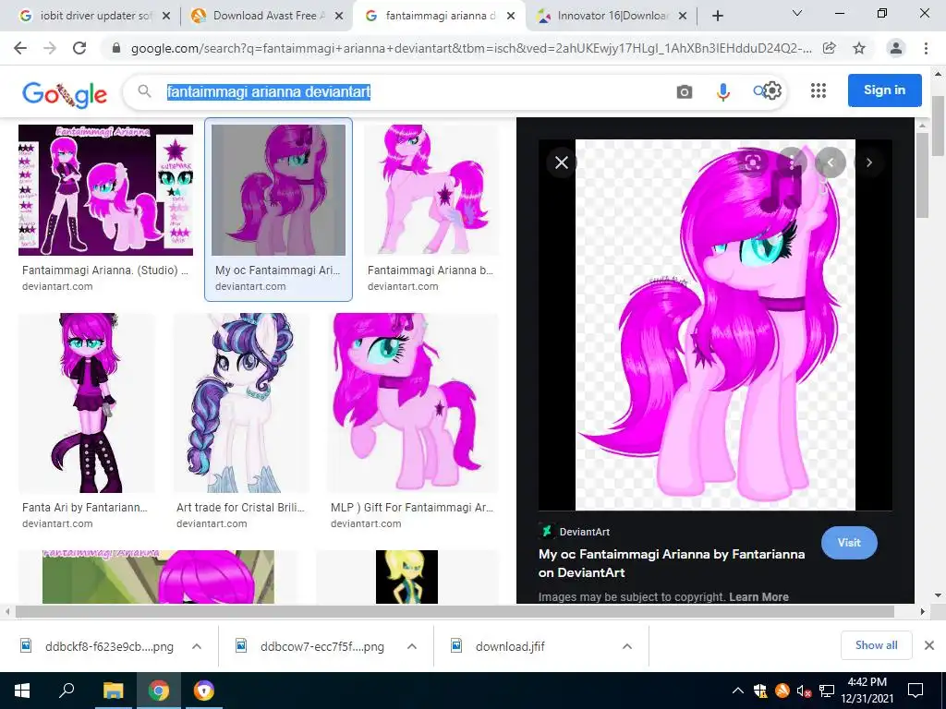Close the Download Avast Free tab
The image size is (946, 709).
(x=339, y=17)
